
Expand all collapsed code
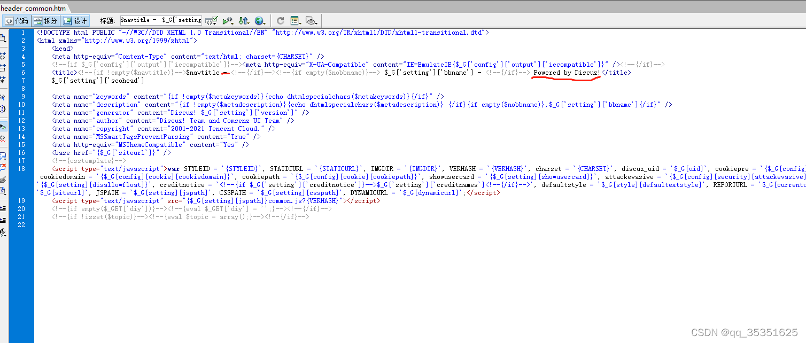[x=3, y=80]
